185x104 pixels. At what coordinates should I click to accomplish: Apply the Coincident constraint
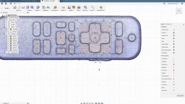[174, 59]
